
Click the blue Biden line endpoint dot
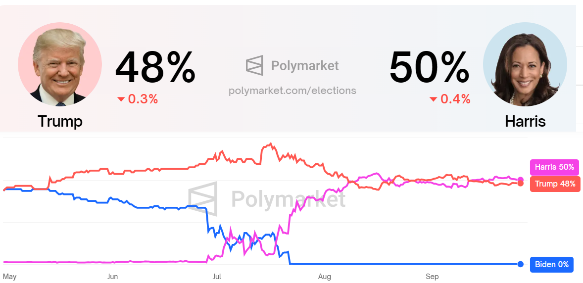pyautogui.click(x=521, y=264)
